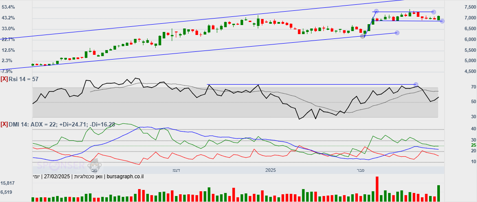Click the DMI scale value 20
Screen dimensions: 477x202
[474, 151]
